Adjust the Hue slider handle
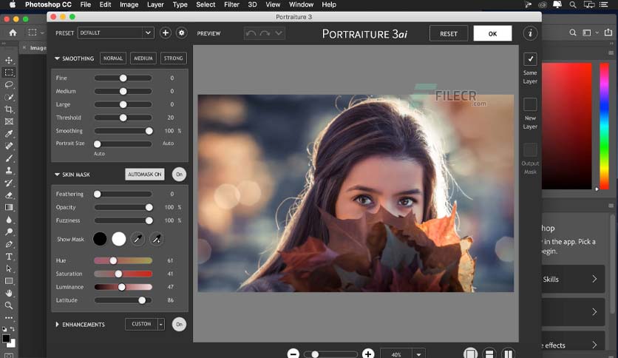Viewport: 618px width, 358px height. (x=113, y=260)
